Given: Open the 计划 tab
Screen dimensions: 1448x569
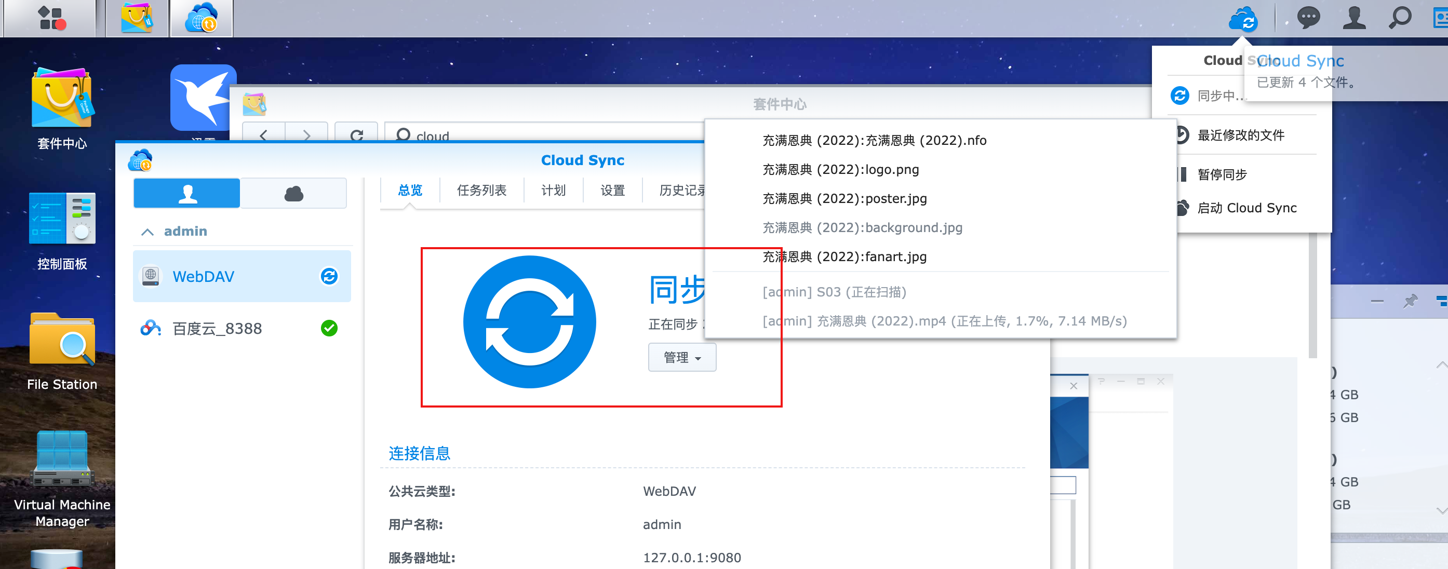Looking at the screenshot, I should (x=553, y=191).
